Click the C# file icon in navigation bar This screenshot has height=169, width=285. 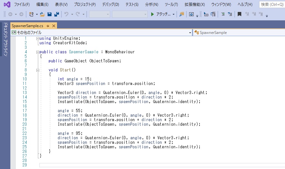[14, 32]
